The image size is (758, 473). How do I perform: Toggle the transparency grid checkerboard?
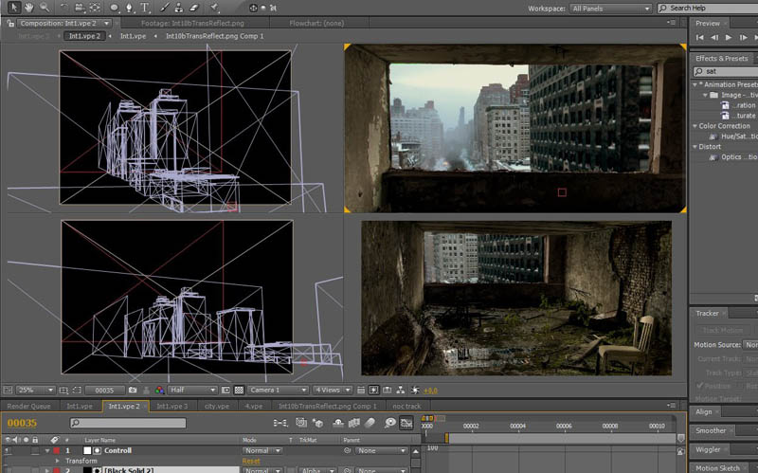pos(239,390)
